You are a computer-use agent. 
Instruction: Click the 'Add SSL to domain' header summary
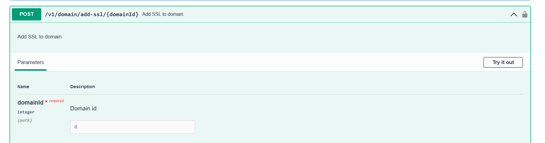(x=163, y=14)
